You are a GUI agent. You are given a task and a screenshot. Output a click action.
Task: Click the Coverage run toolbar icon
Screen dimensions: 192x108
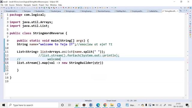(x=49, y=8)
